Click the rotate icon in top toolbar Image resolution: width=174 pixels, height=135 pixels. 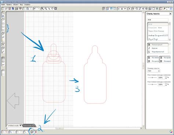pyautogui.click(x=137, y=9)
